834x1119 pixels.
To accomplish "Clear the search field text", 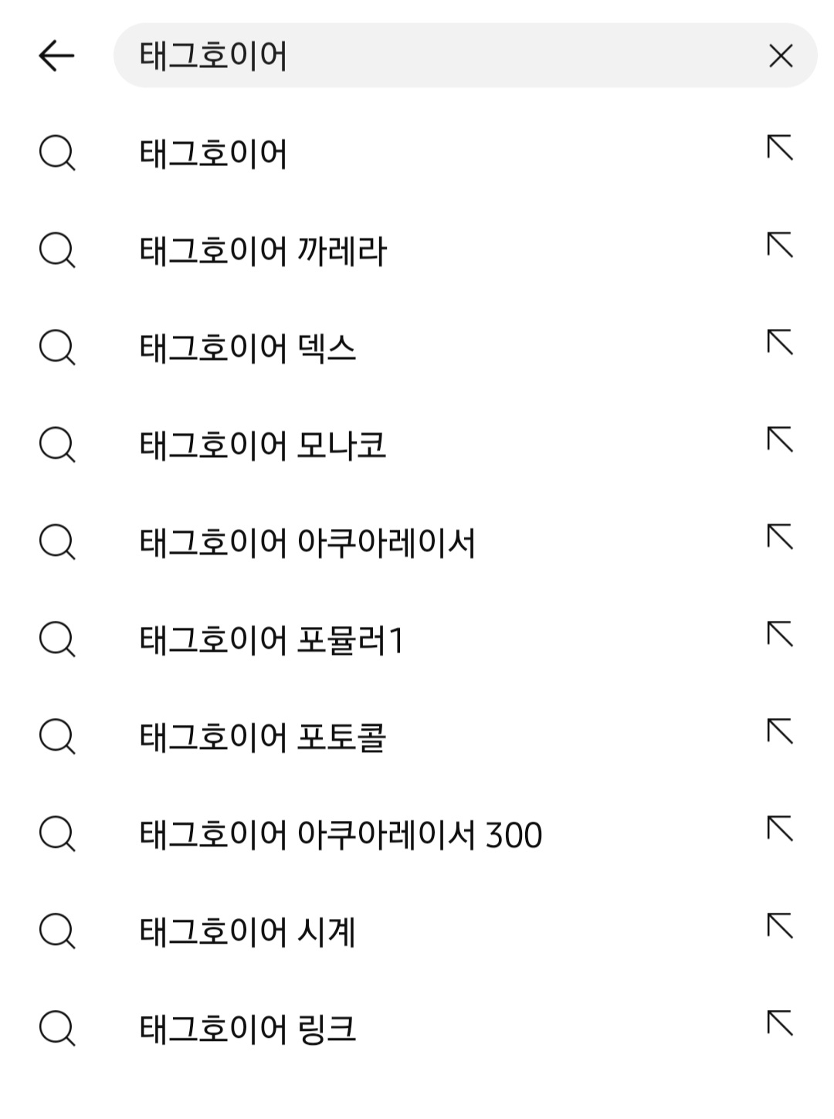I will click(781, 56).
